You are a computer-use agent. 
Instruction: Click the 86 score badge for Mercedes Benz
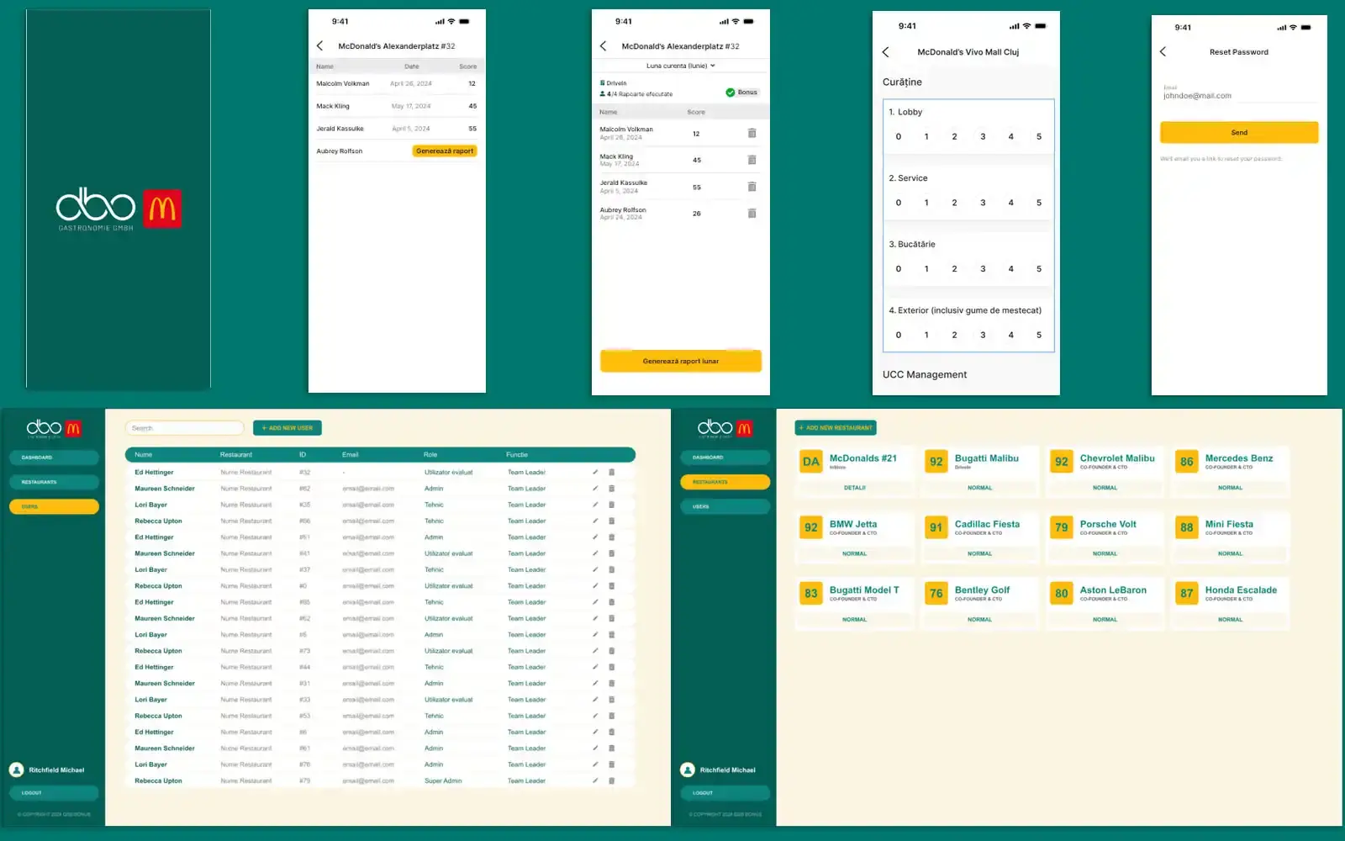(1187, 462)
